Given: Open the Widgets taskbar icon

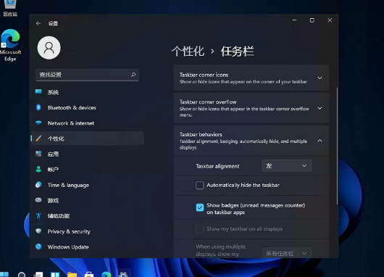Looking at the screenshot, I should 55,275.
